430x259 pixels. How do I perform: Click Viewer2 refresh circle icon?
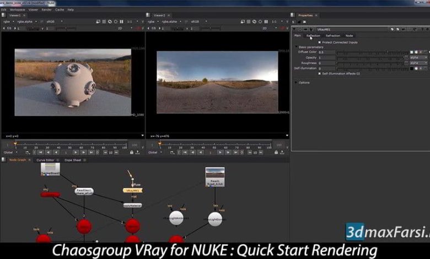click(x=260, y=21)
